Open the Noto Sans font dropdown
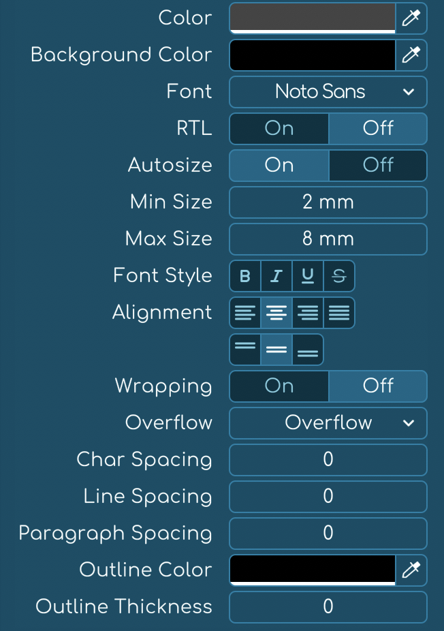Viewport: 444px width, 631px height. coord(328,92)
